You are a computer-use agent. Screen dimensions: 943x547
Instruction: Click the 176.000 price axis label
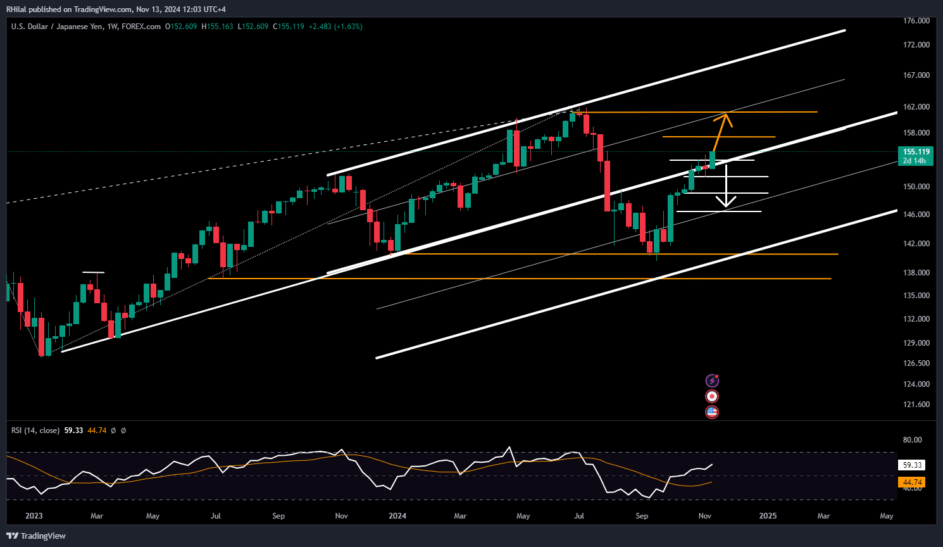pos(916,21)
